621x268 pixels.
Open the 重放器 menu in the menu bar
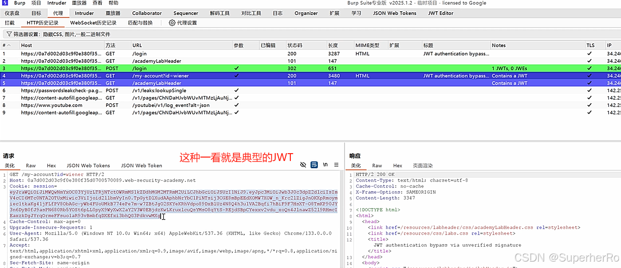79,3
